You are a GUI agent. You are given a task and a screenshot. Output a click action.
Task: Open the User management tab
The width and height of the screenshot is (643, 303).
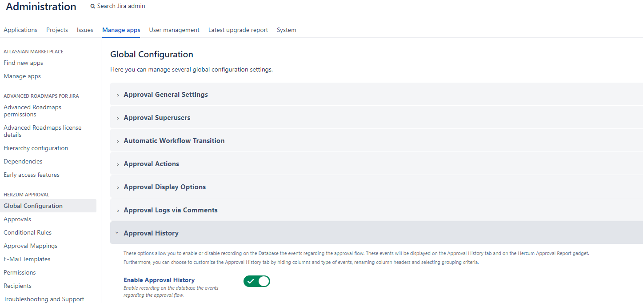click(174, 30)
